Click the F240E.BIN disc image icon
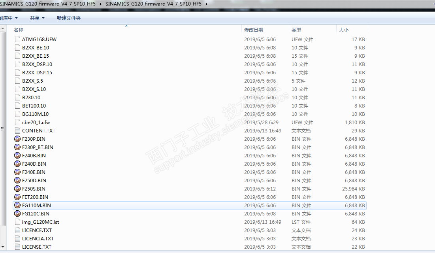 17,172
